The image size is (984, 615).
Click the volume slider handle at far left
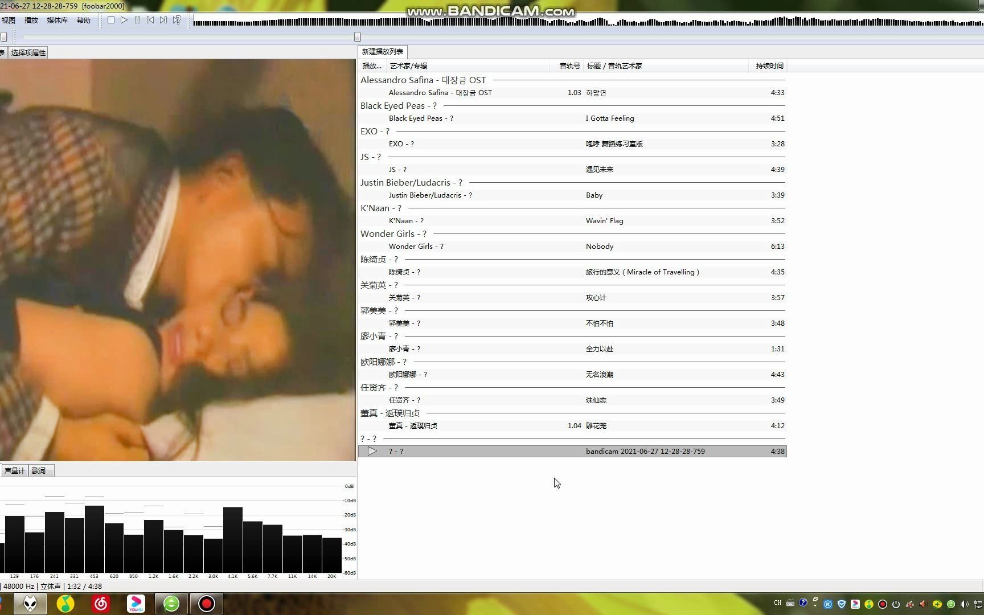[3, 36]
